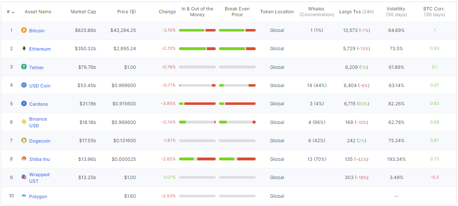Click the USD Coin logo icon
Image resolution: width=458 pixels, height=206 pixels.
pyautogui.click(x=24, y=85)
